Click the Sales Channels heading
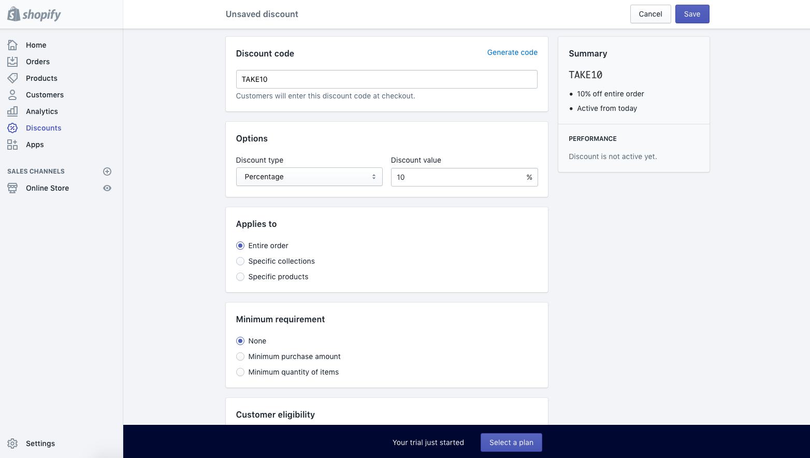Screen dimensions: 810x458 pyautogui.click(x=36, y=171)
